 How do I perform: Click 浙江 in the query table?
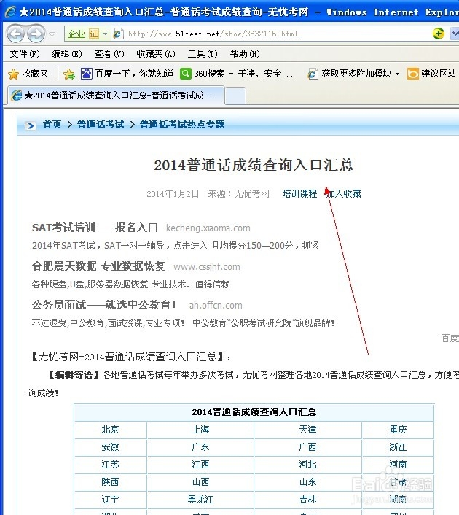[398, 447]
